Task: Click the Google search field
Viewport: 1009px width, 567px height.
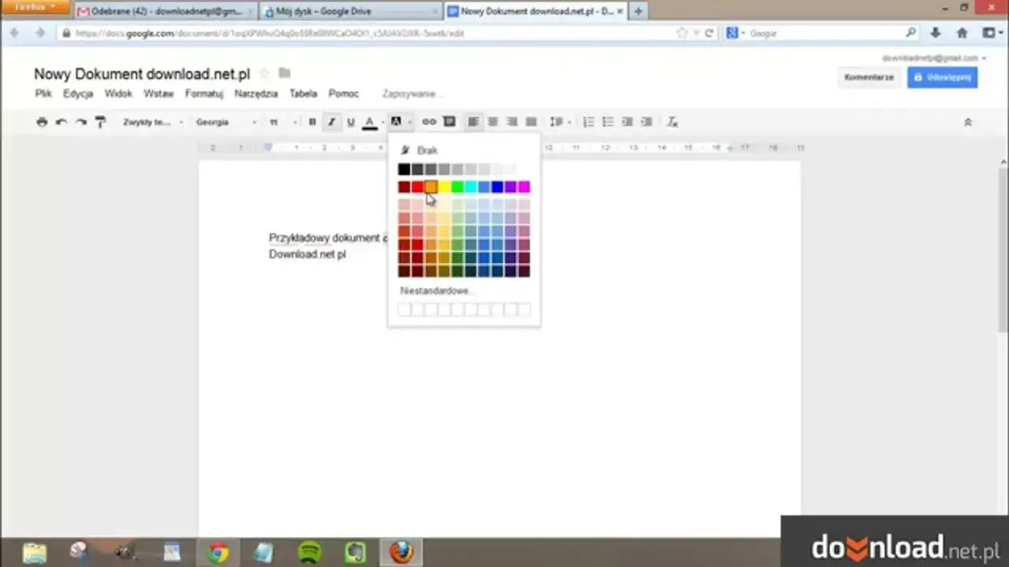Action: pyautogui.click(x=822, y=33)
